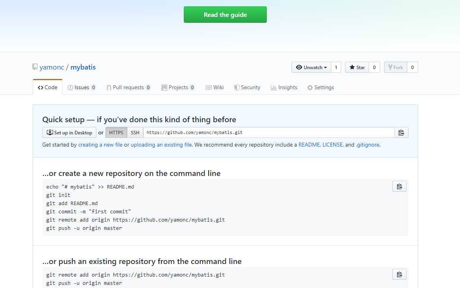This screenshot has height=288, width=460.
Task: Open the Wiki tab
Action: [214, 88]
